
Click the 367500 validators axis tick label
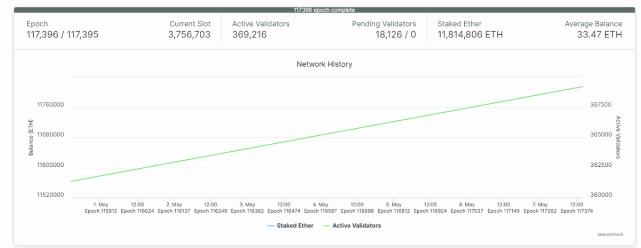coord(600,105)
